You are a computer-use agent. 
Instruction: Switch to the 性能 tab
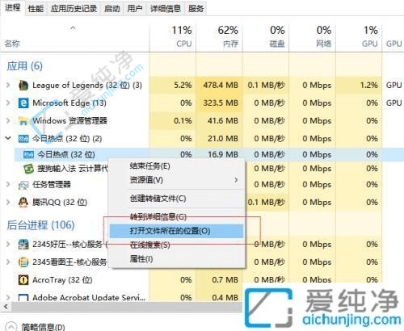point(36,9)
